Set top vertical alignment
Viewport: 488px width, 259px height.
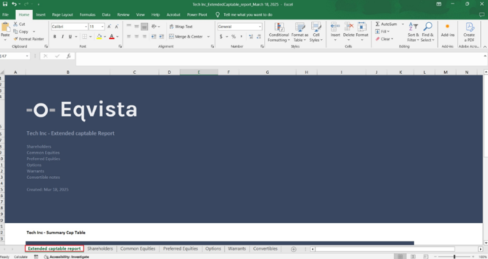click(129, 27)
